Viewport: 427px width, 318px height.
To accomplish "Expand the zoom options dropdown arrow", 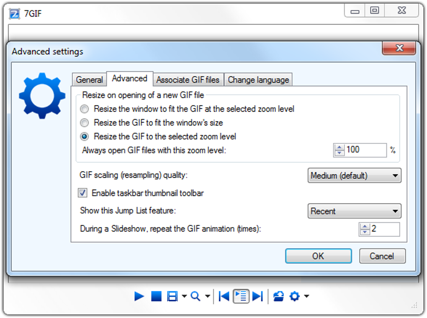I will pos(207,296).
